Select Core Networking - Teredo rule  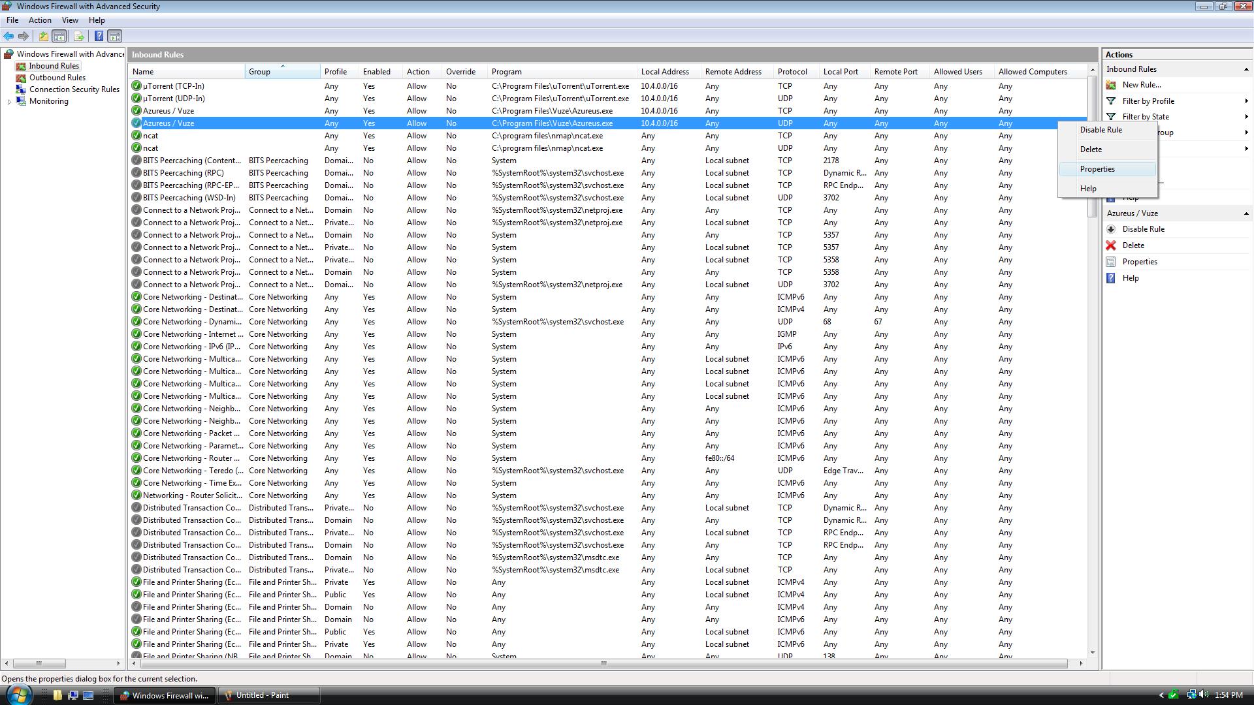coord(607,471)
